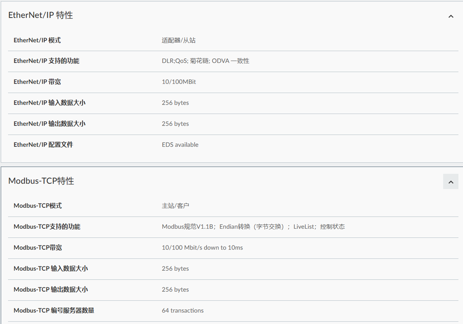Click the EtherNet/IP 特性 section heading
The width and height of the screenshot is (463, 324).
pos(41,15)
